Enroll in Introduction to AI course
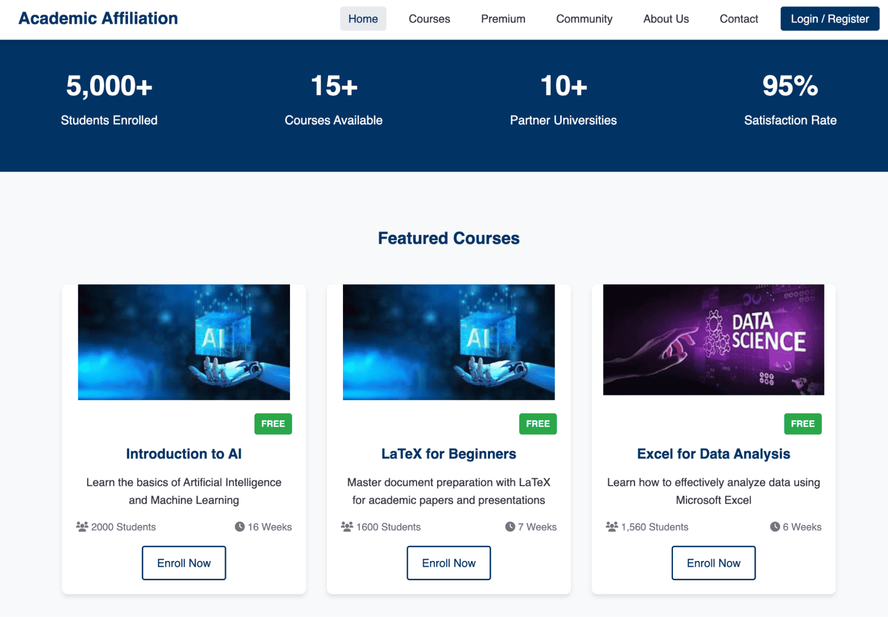Screen dimensions: 888x617 click(183, 563)
